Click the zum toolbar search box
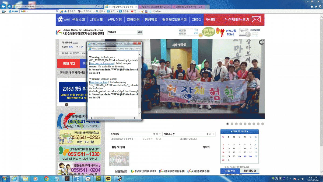 coord(39,11)
